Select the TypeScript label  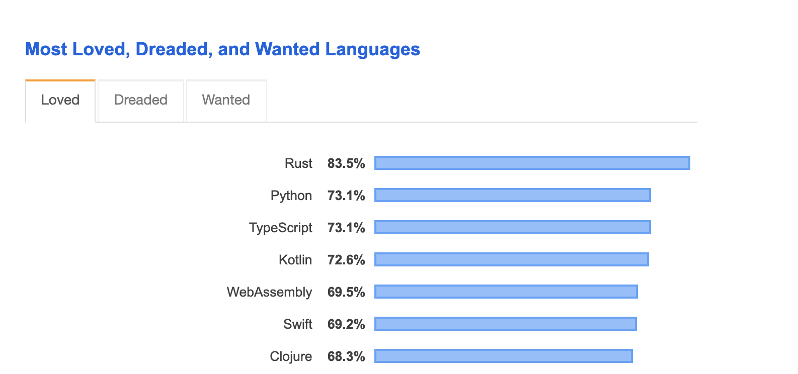coord(281,228)
